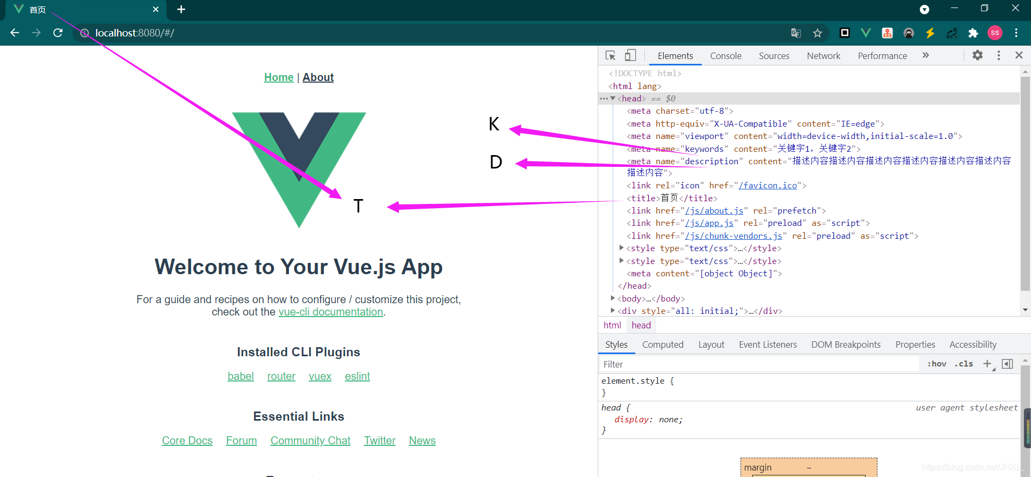
Task: Follow the /js/chunk-vendors.js link
Action: pyautogui.click(x=734, y=236)
